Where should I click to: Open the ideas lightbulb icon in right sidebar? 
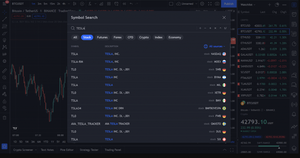[294, 63]
